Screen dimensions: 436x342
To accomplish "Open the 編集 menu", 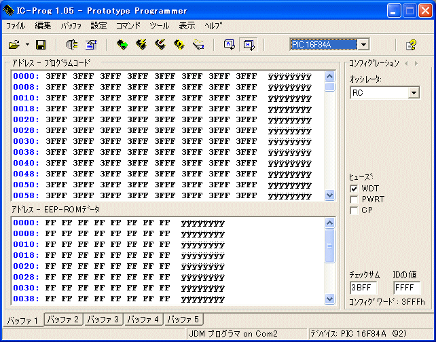I will tap(43, 26).
